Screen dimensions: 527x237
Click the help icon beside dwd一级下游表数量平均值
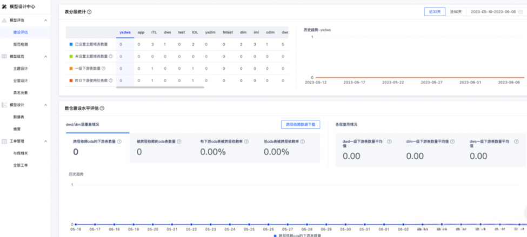389,141
